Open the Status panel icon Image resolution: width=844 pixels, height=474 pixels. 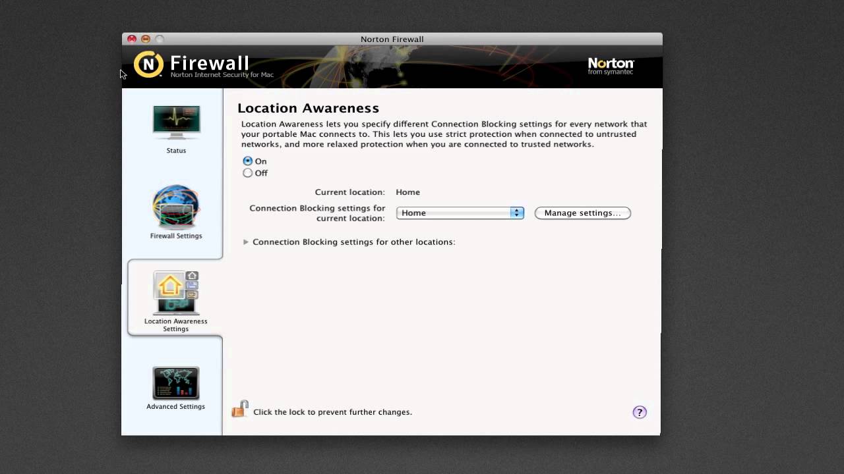click(176, 122)
